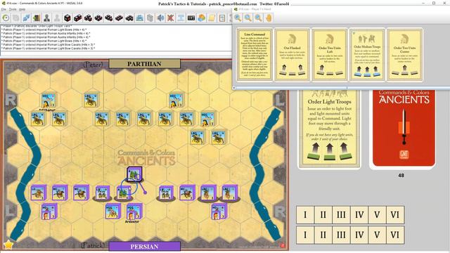Click the top row VI button

[x=395, y=214]
